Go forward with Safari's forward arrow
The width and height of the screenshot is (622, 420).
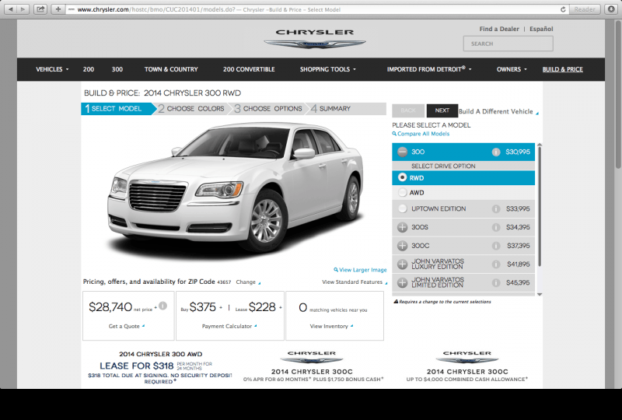tap(23, 9)
